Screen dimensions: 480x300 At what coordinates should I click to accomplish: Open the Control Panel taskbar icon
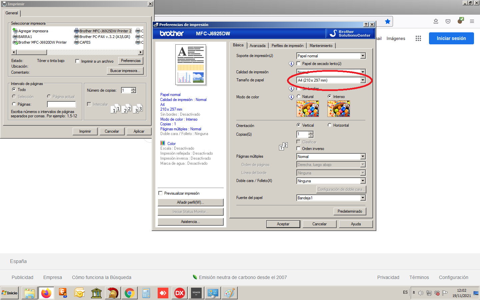[x=213, y=293]
